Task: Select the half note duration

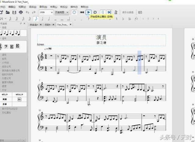Action: [x=49, y=19]
